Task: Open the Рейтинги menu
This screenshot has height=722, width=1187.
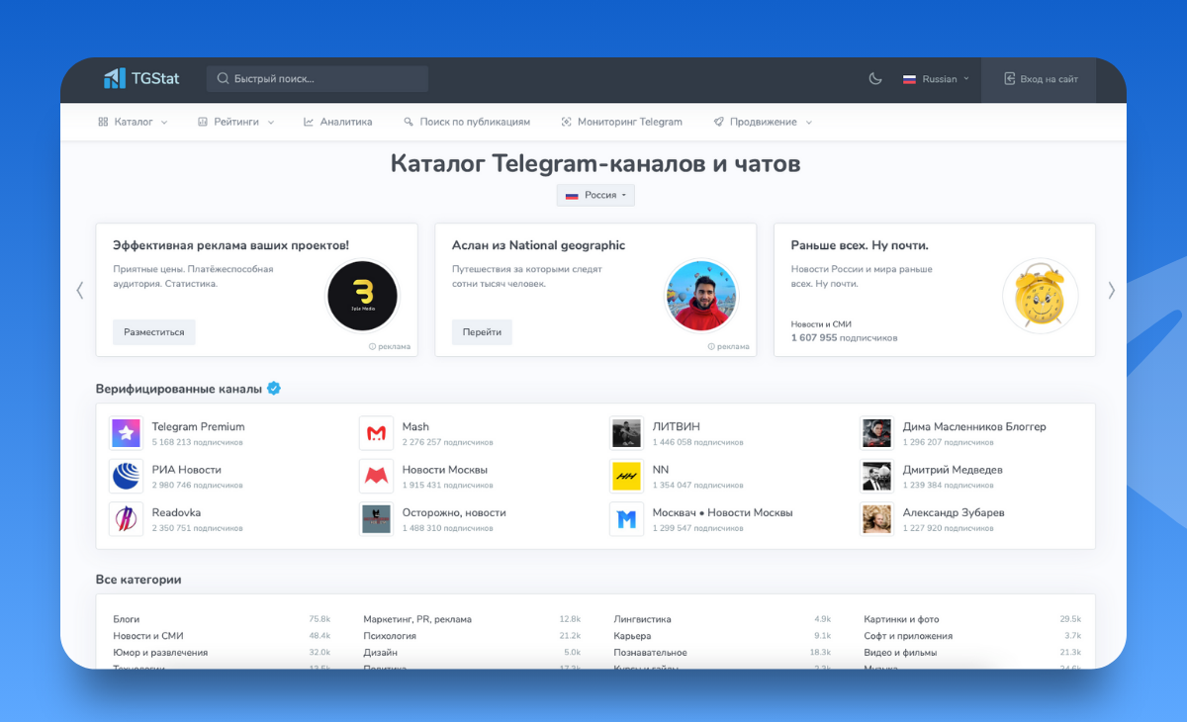Action: tap(235, 122)
